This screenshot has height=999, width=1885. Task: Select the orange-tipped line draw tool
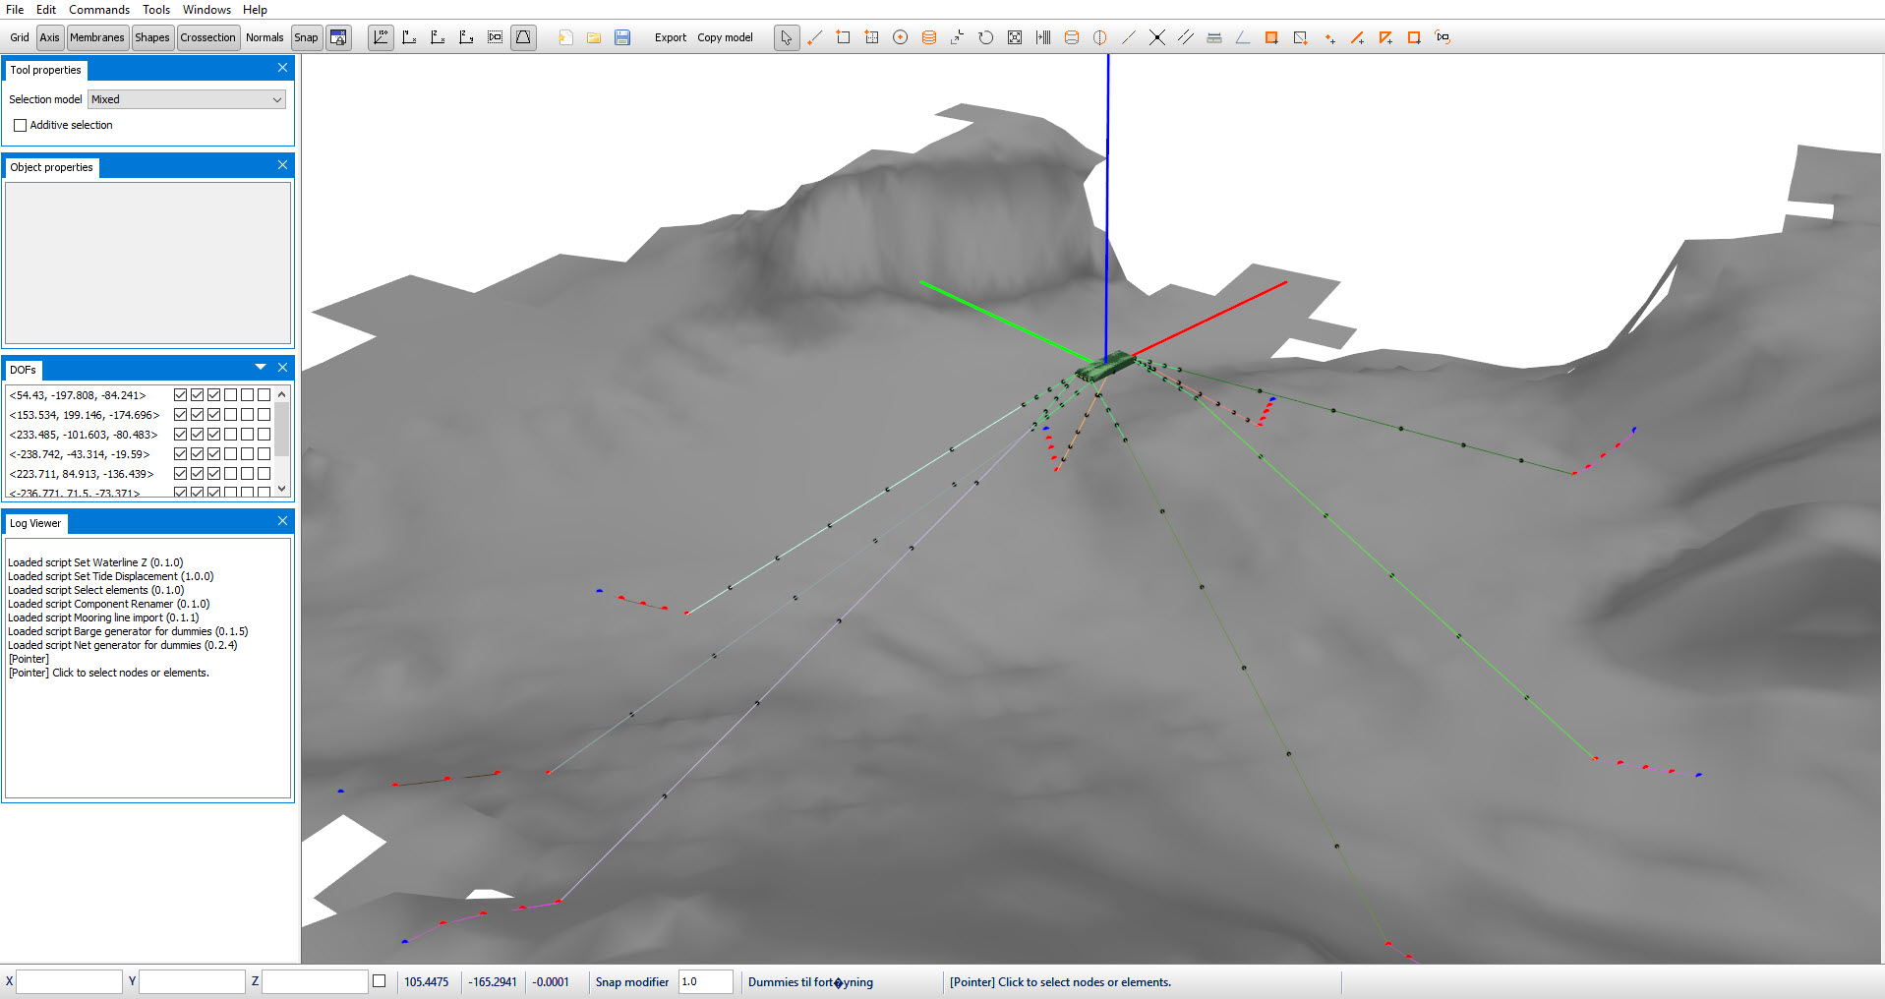click(815, 37)
